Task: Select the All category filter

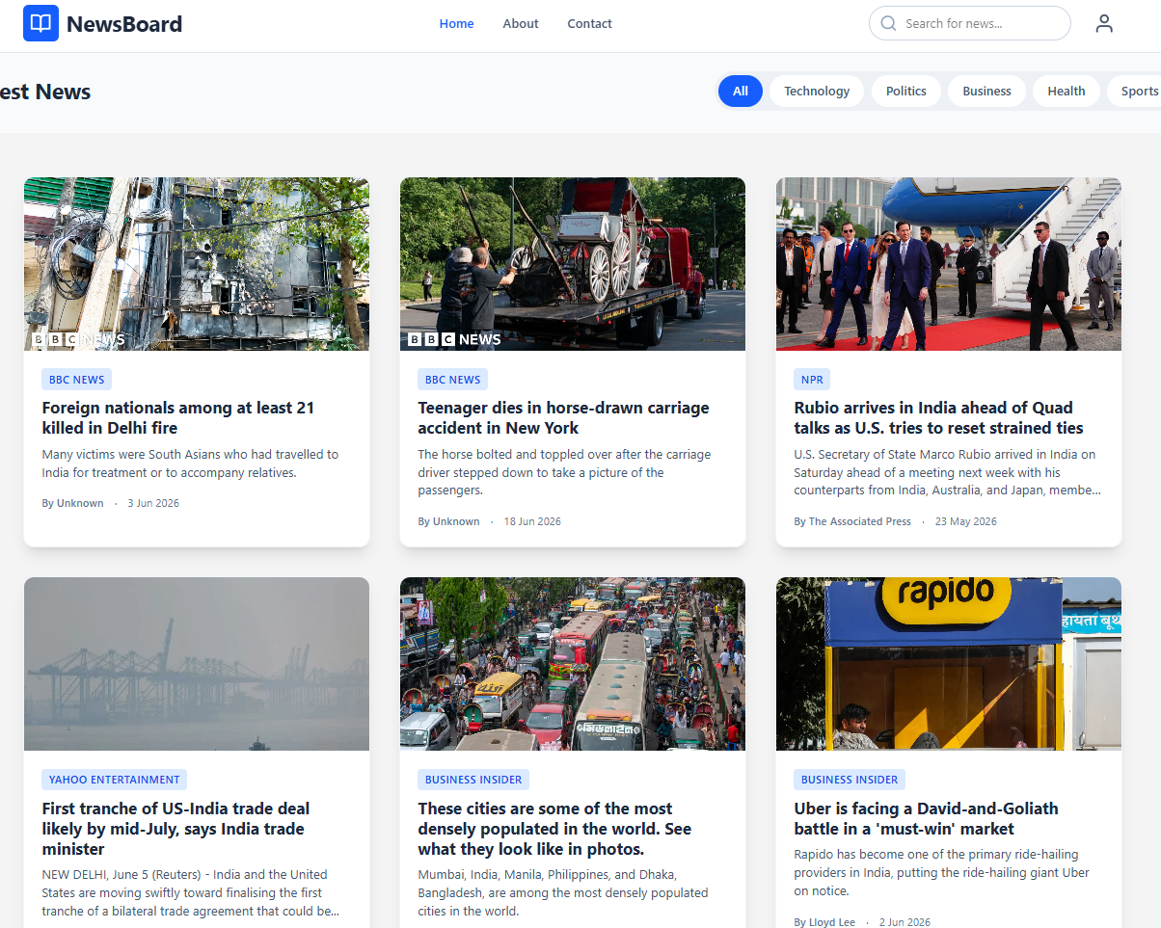Action: (741, 92)
